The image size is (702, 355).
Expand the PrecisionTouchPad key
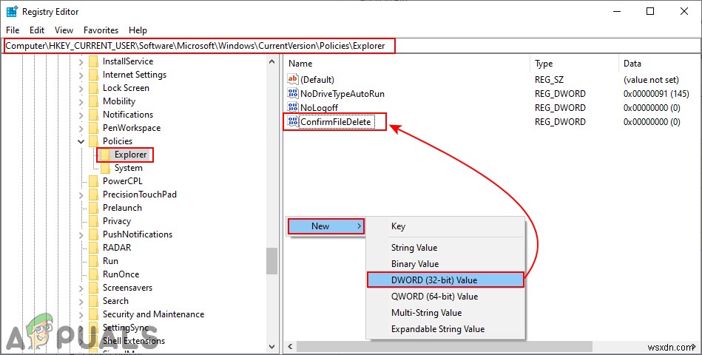[81, 195]
